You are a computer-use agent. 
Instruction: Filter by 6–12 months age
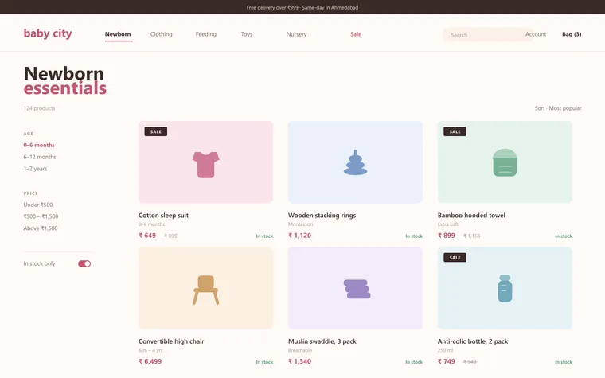[x=40, y=157]
